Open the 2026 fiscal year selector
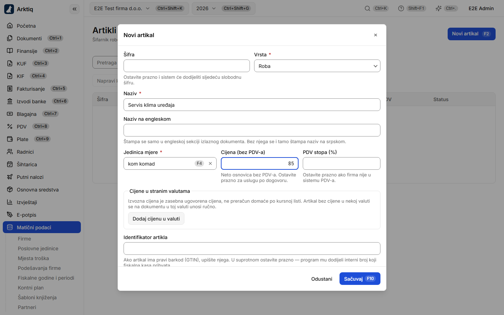The height and width of the screenshot is (315, 504). tap(224, 8)
